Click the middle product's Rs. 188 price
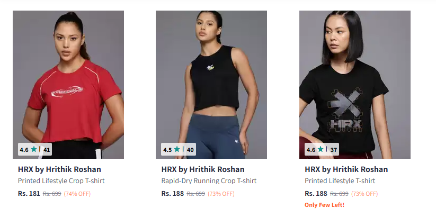This screenshot has width=436, height=217. [172, 193]
